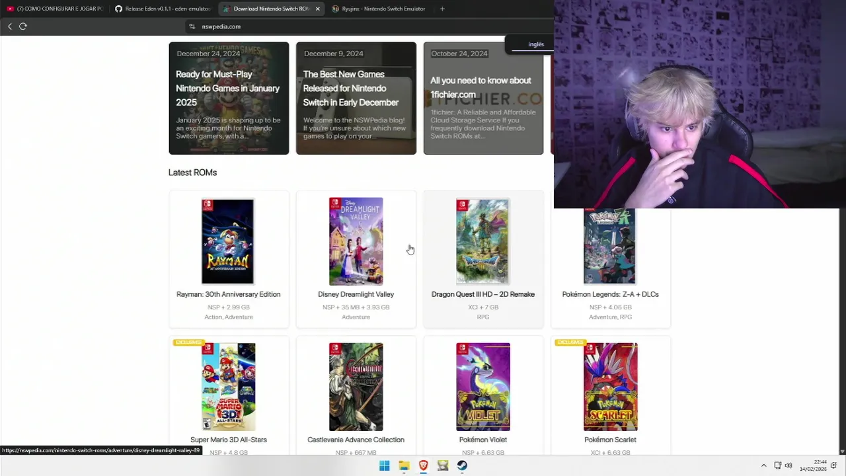
Task: Click Adventure, RPG genre under Pokémon Legends
Action: coord(610,317)
